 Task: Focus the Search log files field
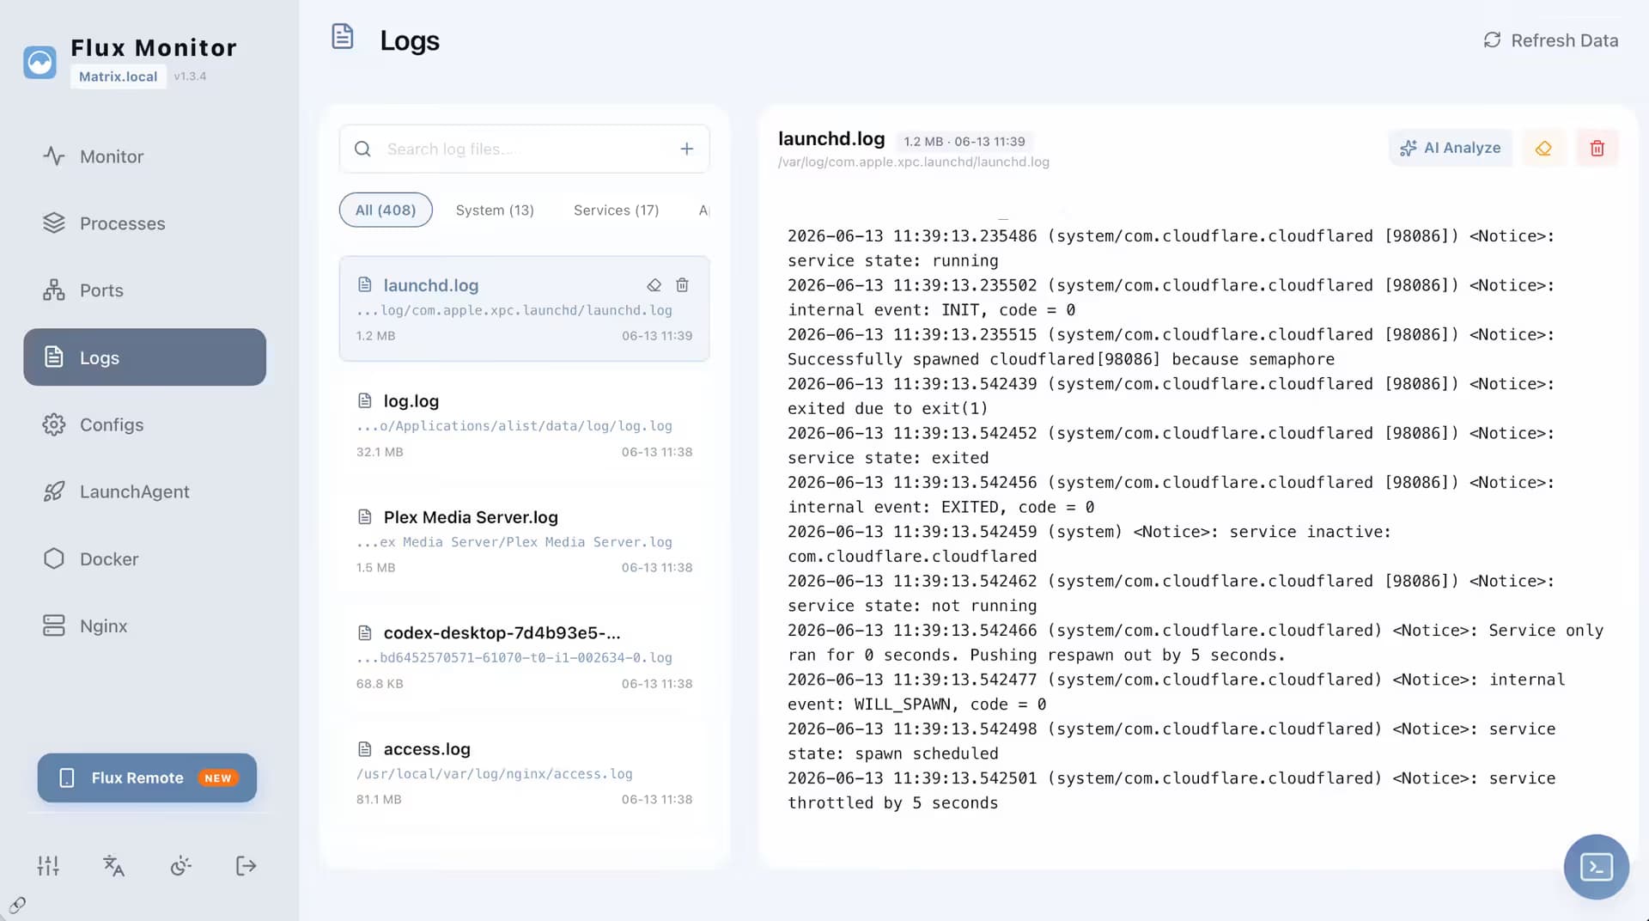(524, 149)
